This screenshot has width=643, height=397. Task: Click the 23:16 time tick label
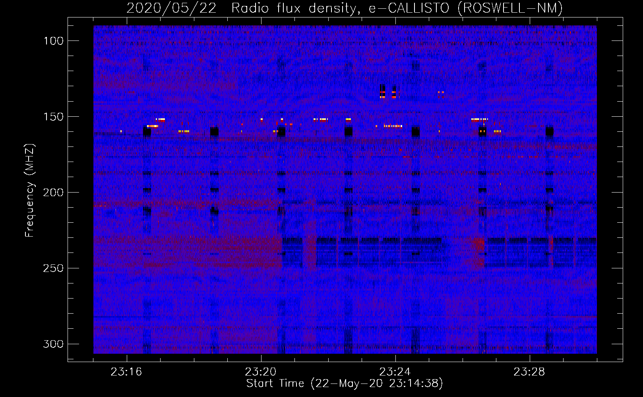point(126,372)
